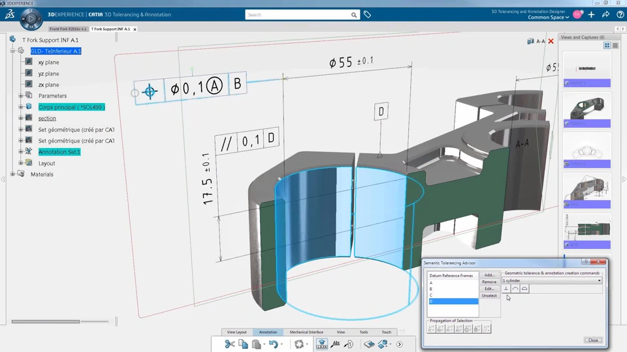
Task: Click the profile of a surface symbol
Action: point(524,289)
